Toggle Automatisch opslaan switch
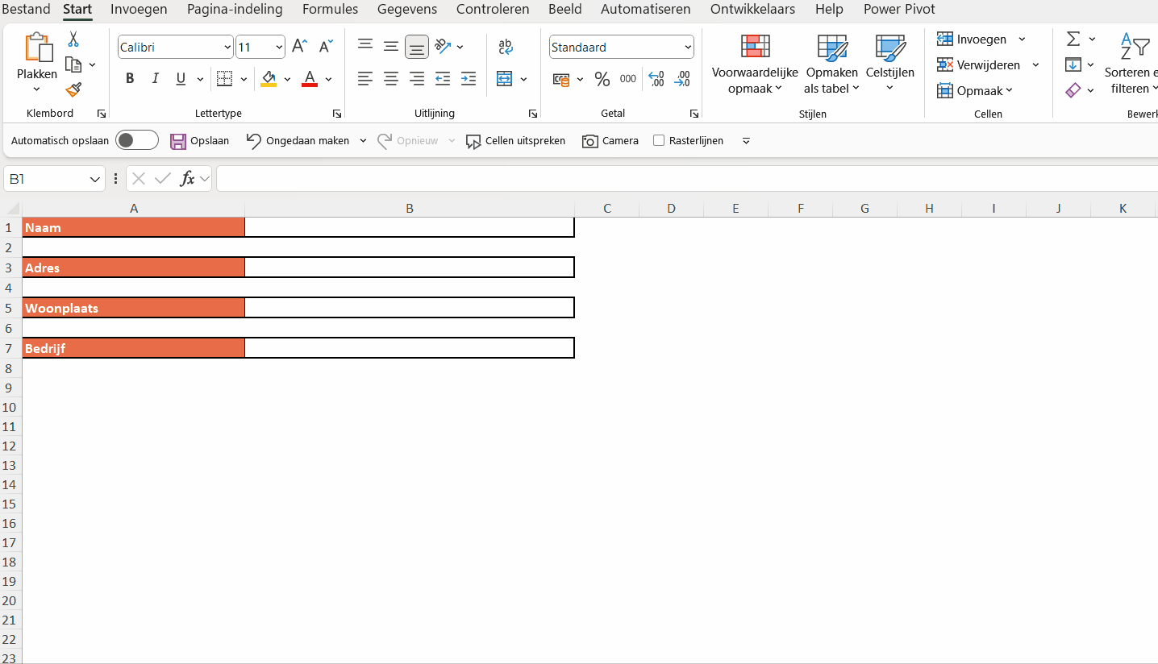Image resolution: width=1158 pixels, height=664 pixels. click(x=137, y=141)
